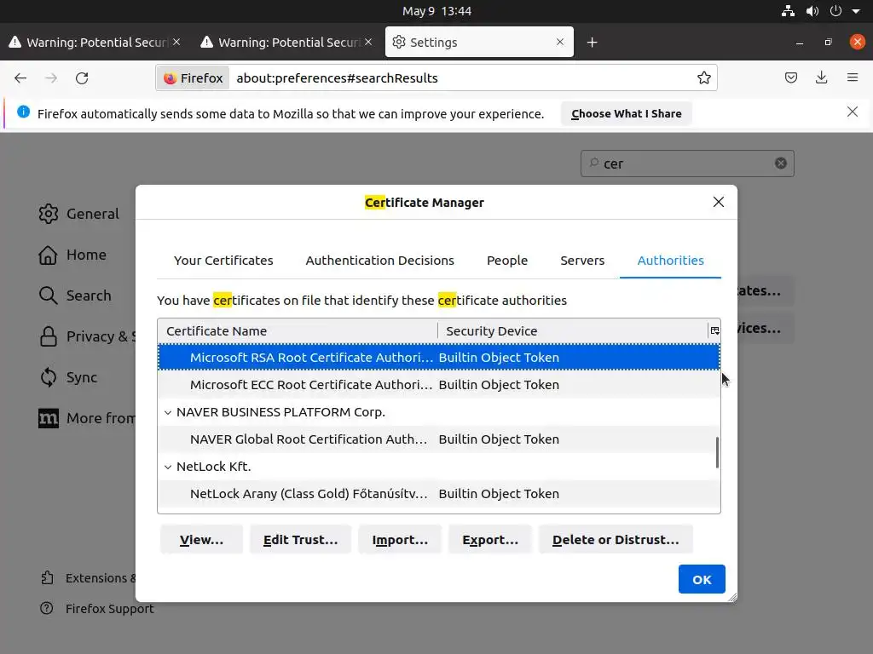Open the Downloads panel icon
This screenshot has height=654, width=873.
tap(821, 77)
